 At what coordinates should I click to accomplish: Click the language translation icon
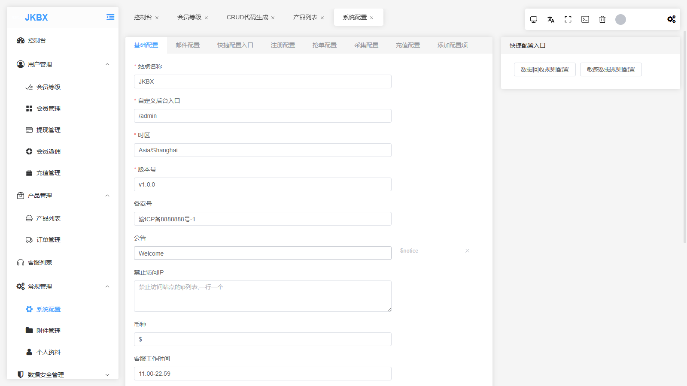[551, 19]
